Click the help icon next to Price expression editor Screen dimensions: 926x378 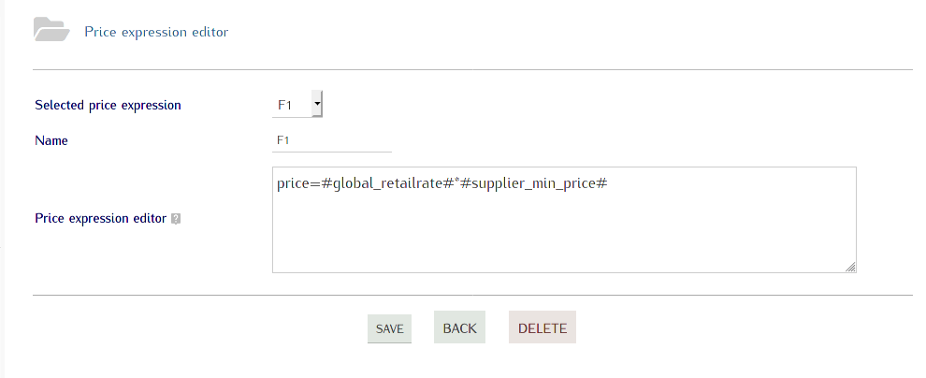176,219
